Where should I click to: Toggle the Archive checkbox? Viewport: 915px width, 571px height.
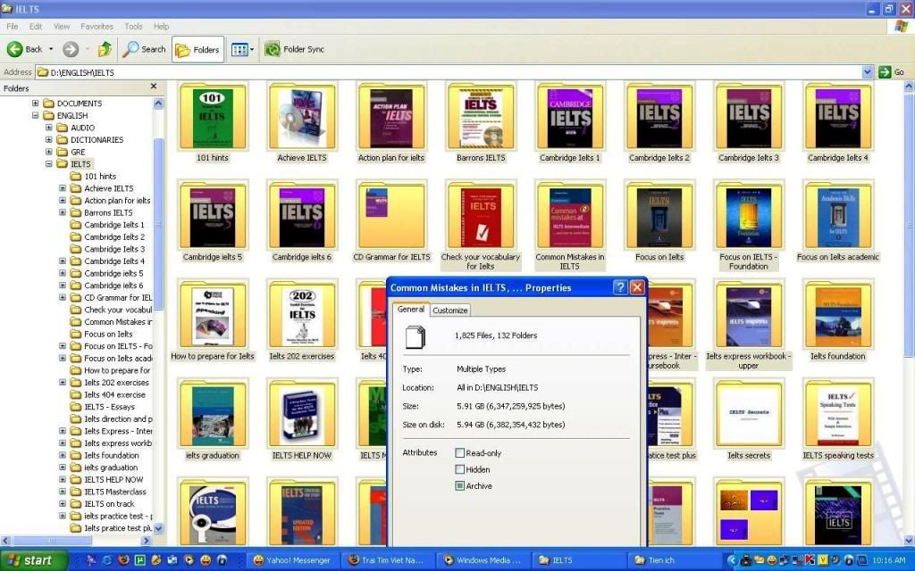[460, 486]
